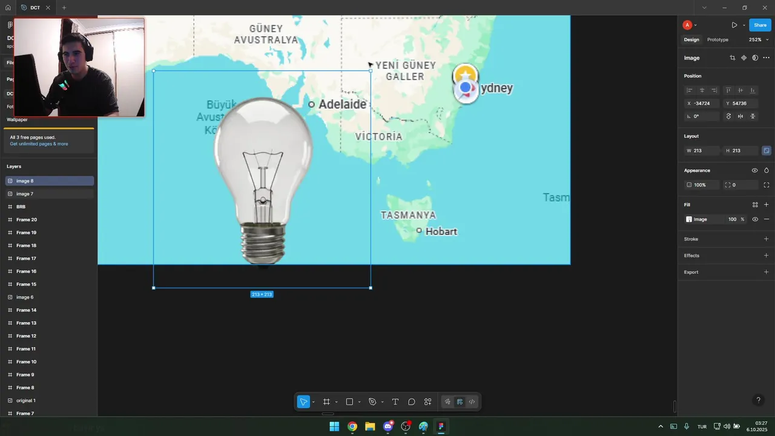Open the 252% zoom dropdown
Viewport: 775px width, 436px height.
[x=759, y=40]
